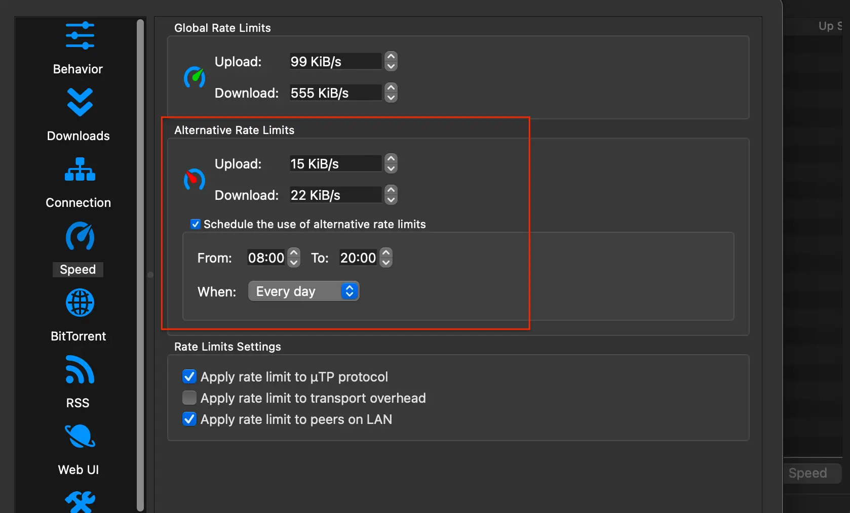Open the Web UI planet icon
The width and height of the screenshot is (850, 513).
pyautogui.click(x=80, y=436)
